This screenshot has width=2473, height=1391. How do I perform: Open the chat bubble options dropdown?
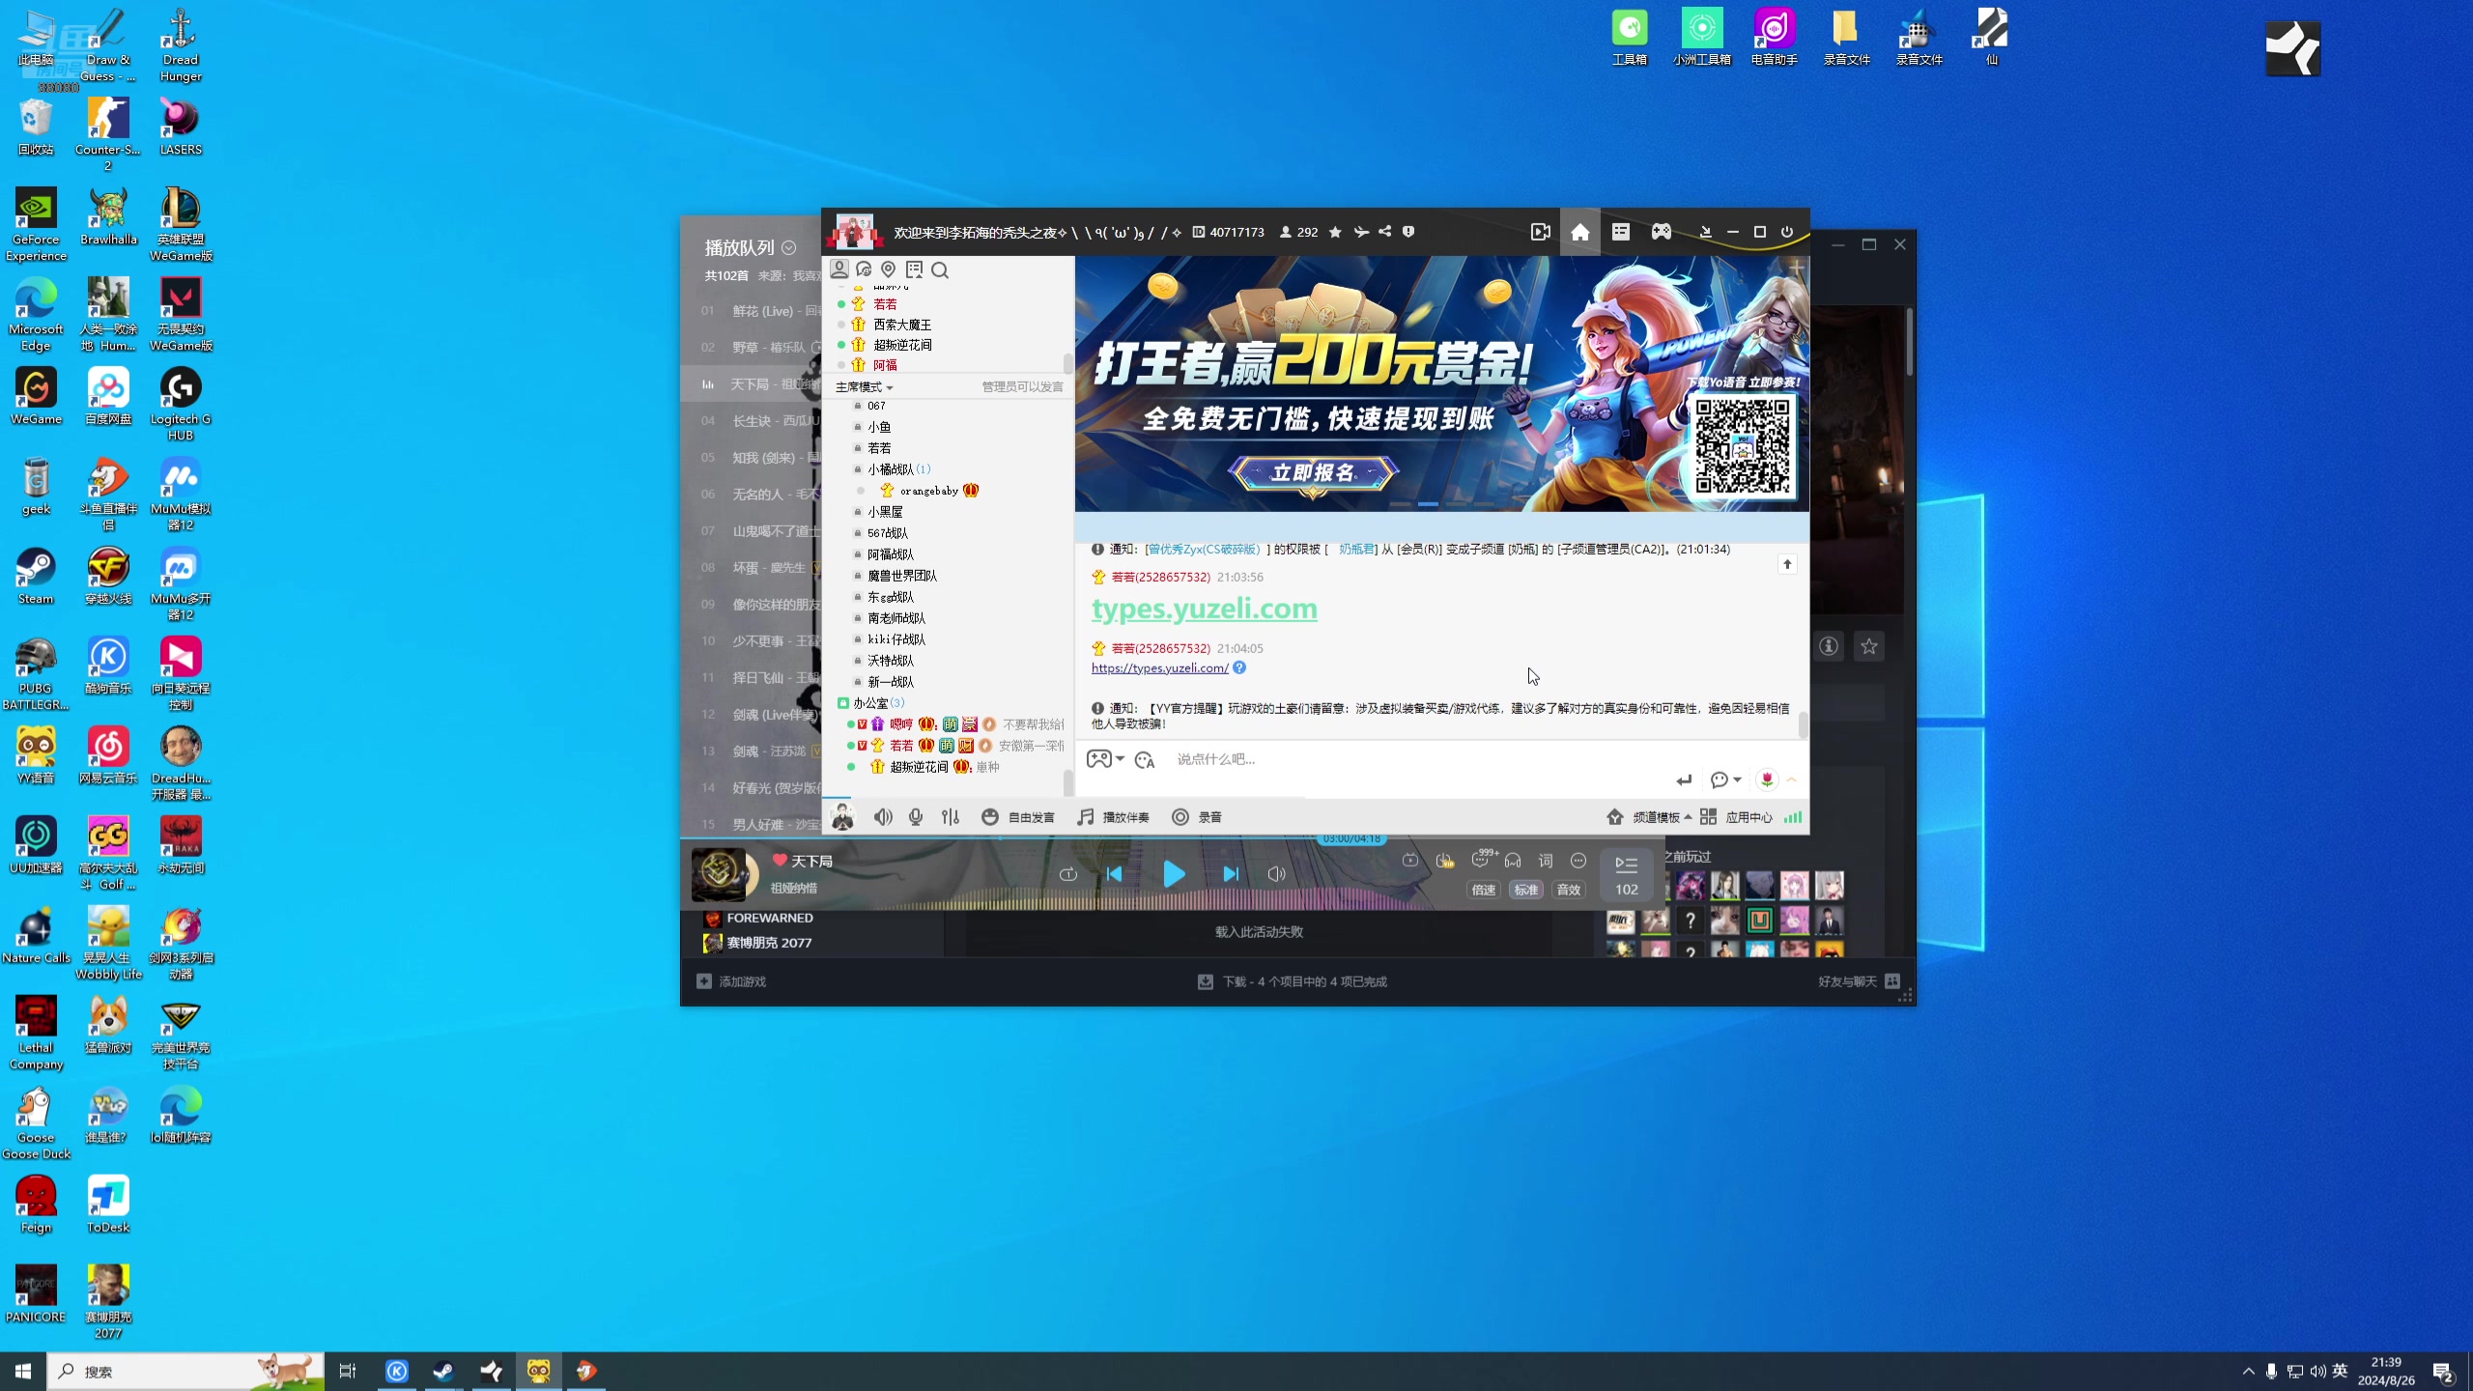point(1725,780)
